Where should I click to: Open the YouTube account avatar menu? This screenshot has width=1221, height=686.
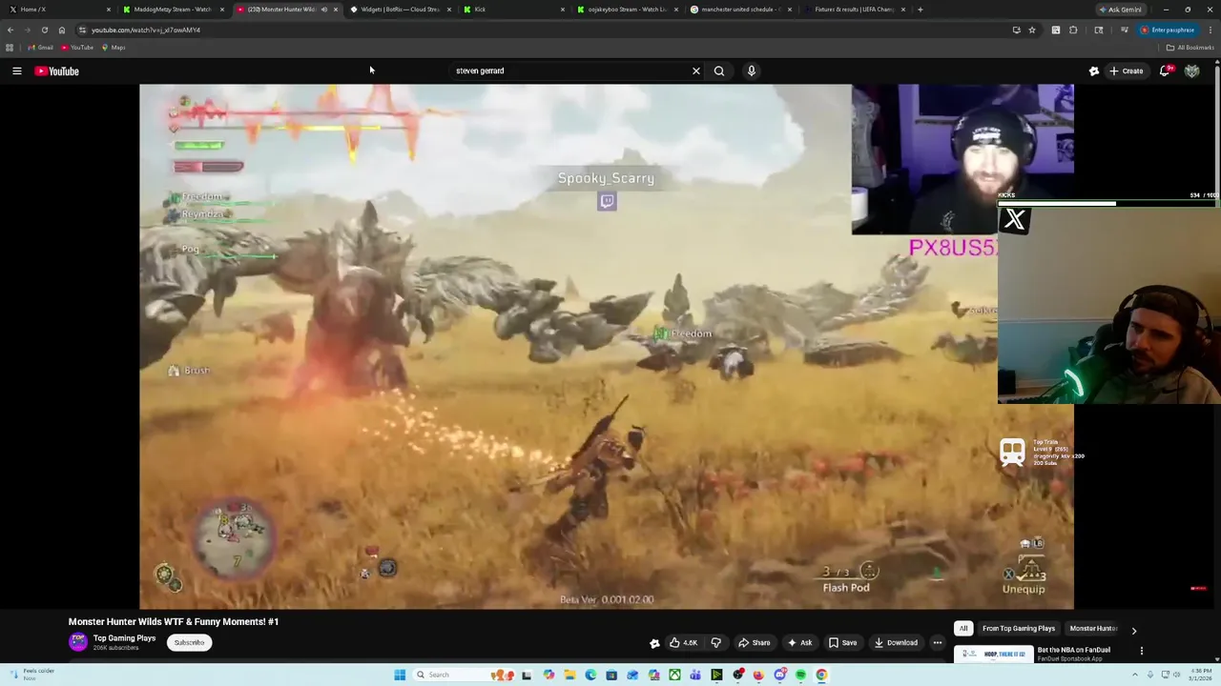pyautogui.click(x=1192, y=71)
